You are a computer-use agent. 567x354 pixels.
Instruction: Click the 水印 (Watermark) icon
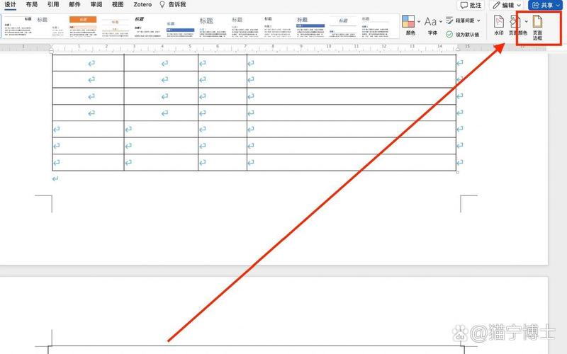click(x=498, y=21)
